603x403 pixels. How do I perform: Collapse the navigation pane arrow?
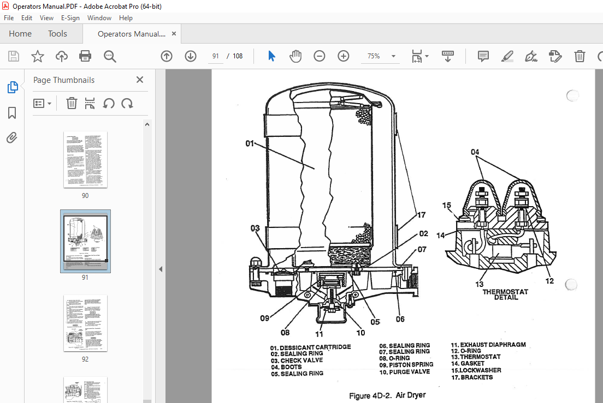pyautogui.click(x=161, y=269)
